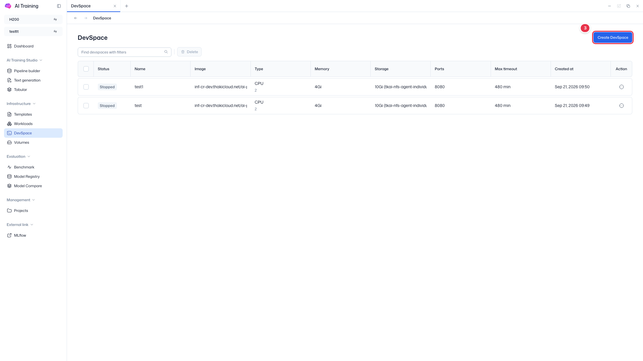643x361 pixels.
Task: Select DevSpace sidebar item
Action: pyautogui.click(x=33, y=133)
